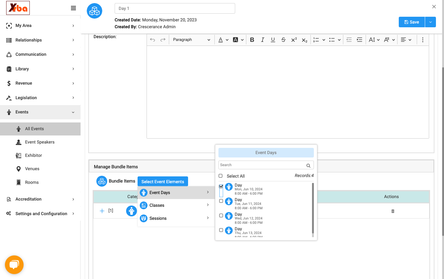Click the plus icon in the bundle row
444x279 pixels.
102,211
